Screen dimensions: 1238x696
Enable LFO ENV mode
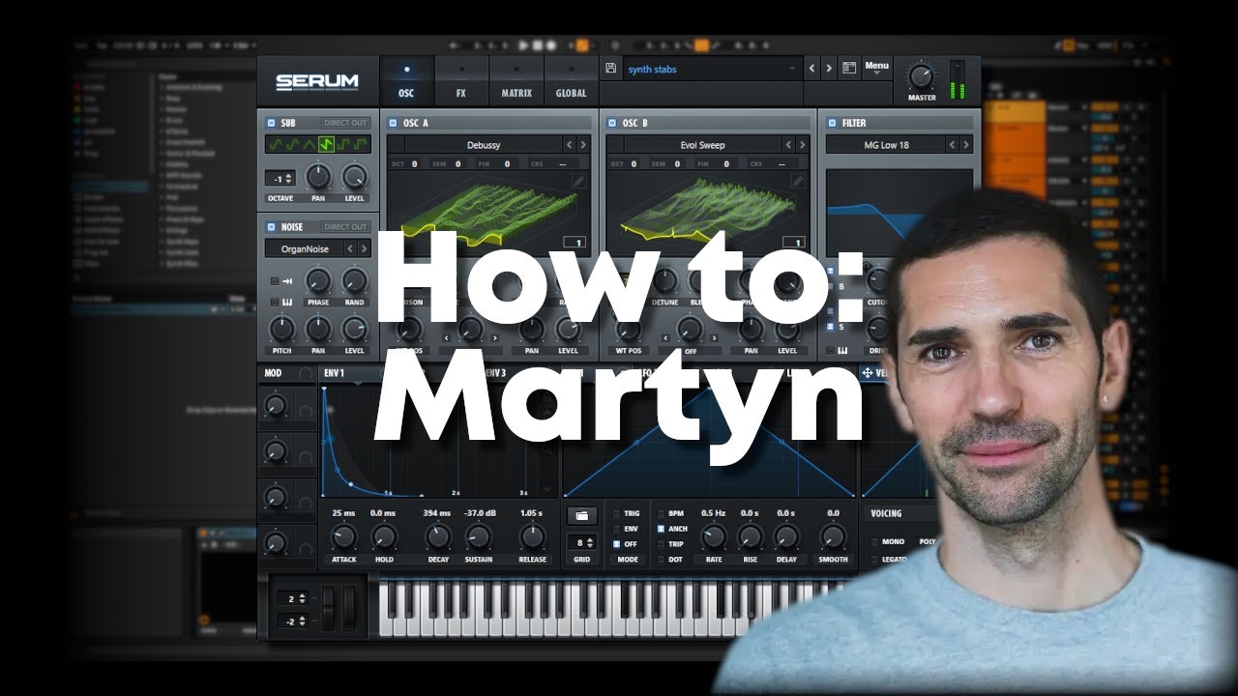point(617,529)
